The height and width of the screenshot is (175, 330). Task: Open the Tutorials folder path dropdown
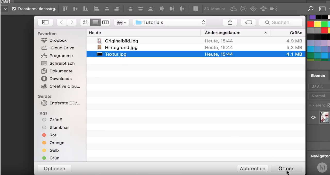point(170,22)
